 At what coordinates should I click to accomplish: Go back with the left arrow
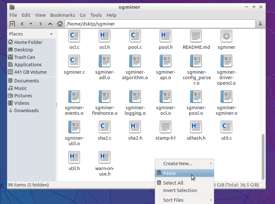point(22,24)
